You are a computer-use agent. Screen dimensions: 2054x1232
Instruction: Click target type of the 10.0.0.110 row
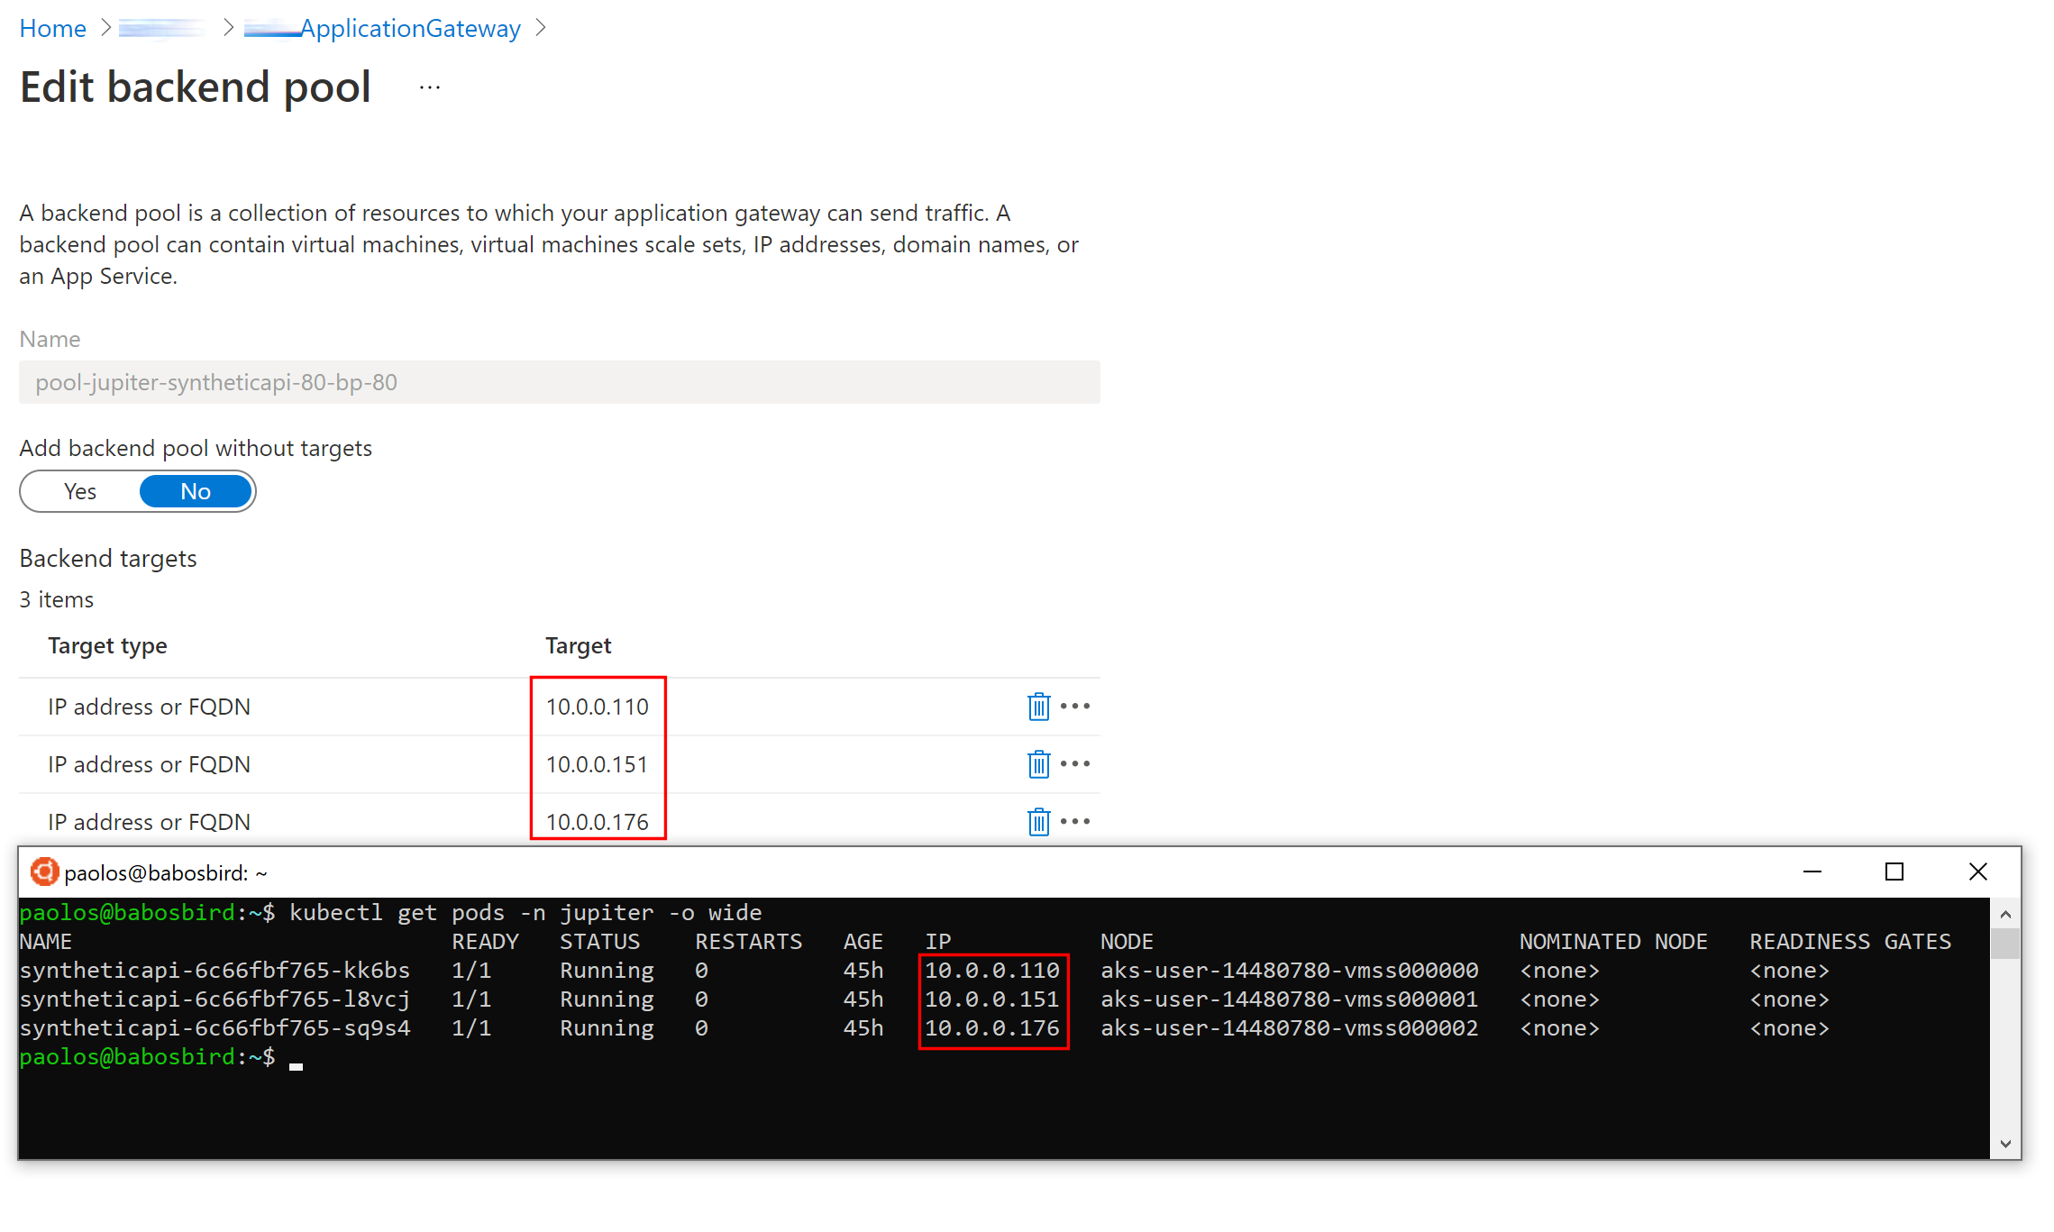[x=150, y=707]
